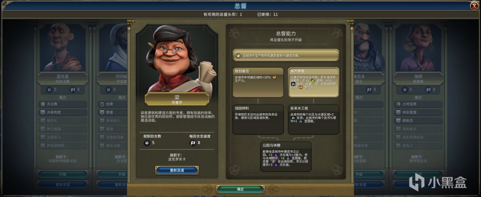Click Amani's 信使 ability icon
The width and height of the screenshot is (481, 197).
(101, 104)
